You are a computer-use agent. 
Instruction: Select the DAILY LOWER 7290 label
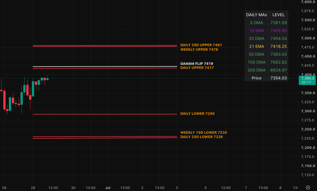[x=197, y=114]
